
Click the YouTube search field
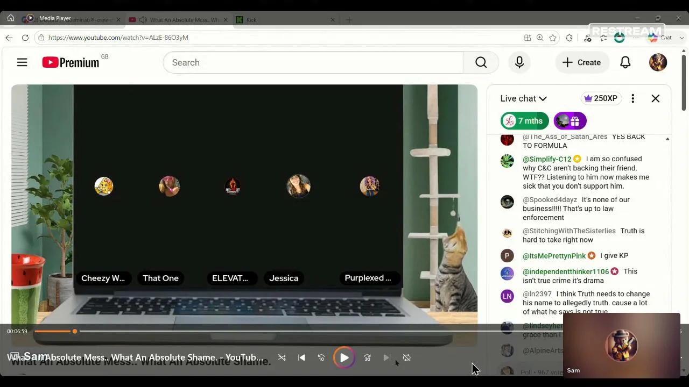coord(313,62)
